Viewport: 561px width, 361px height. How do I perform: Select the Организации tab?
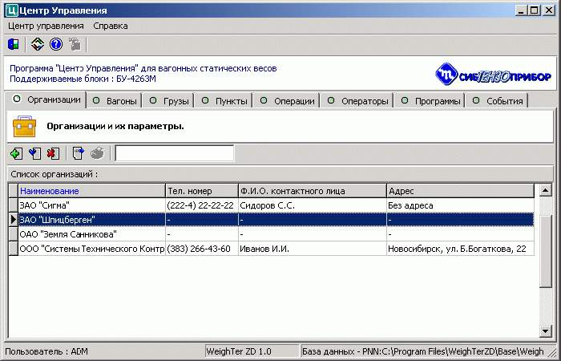(x=46, y=100)
